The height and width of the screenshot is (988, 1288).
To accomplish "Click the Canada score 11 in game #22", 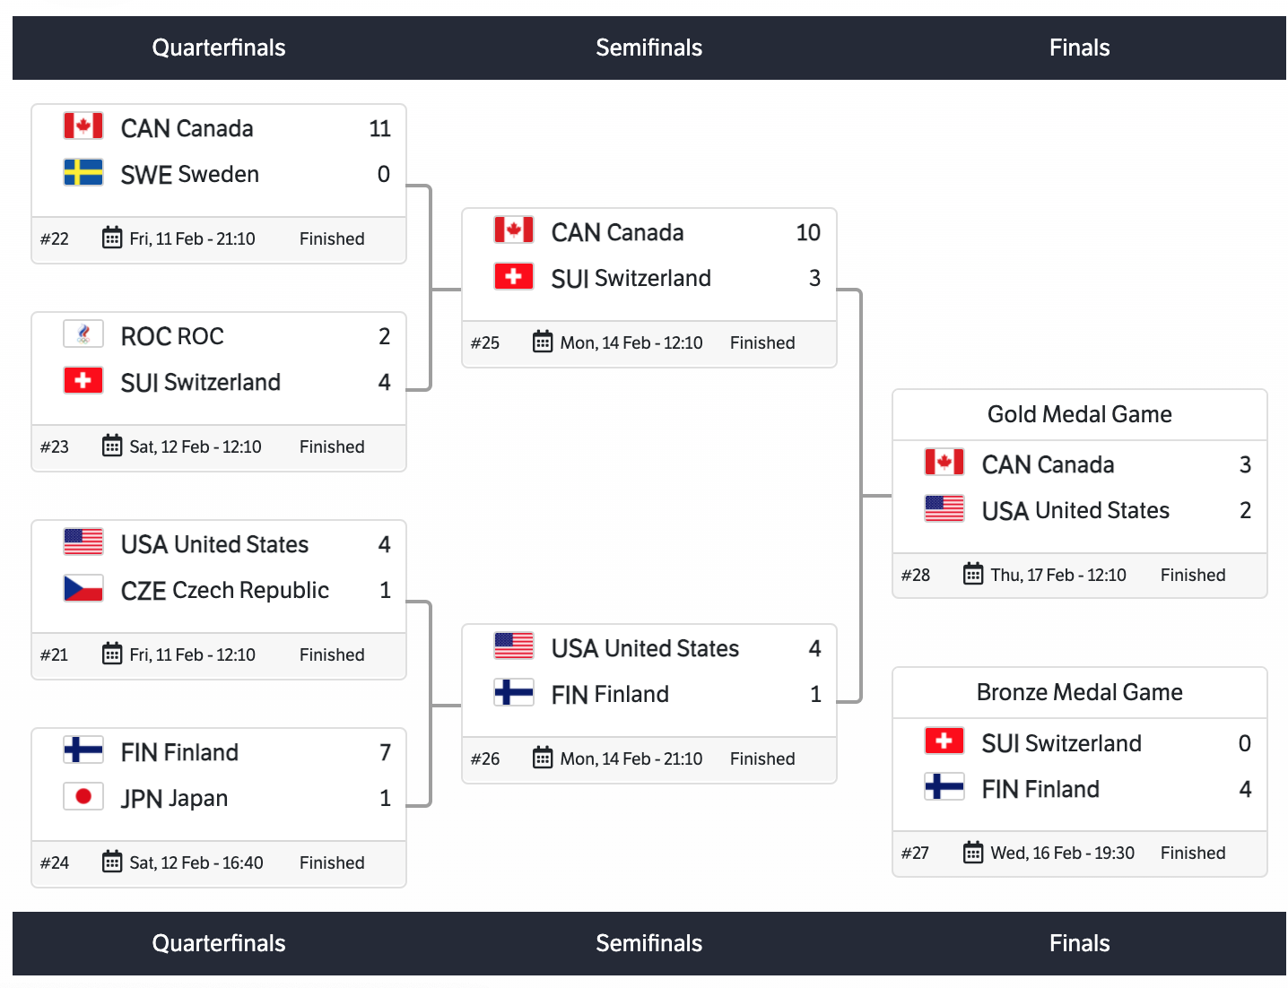I will coord(379,129).
